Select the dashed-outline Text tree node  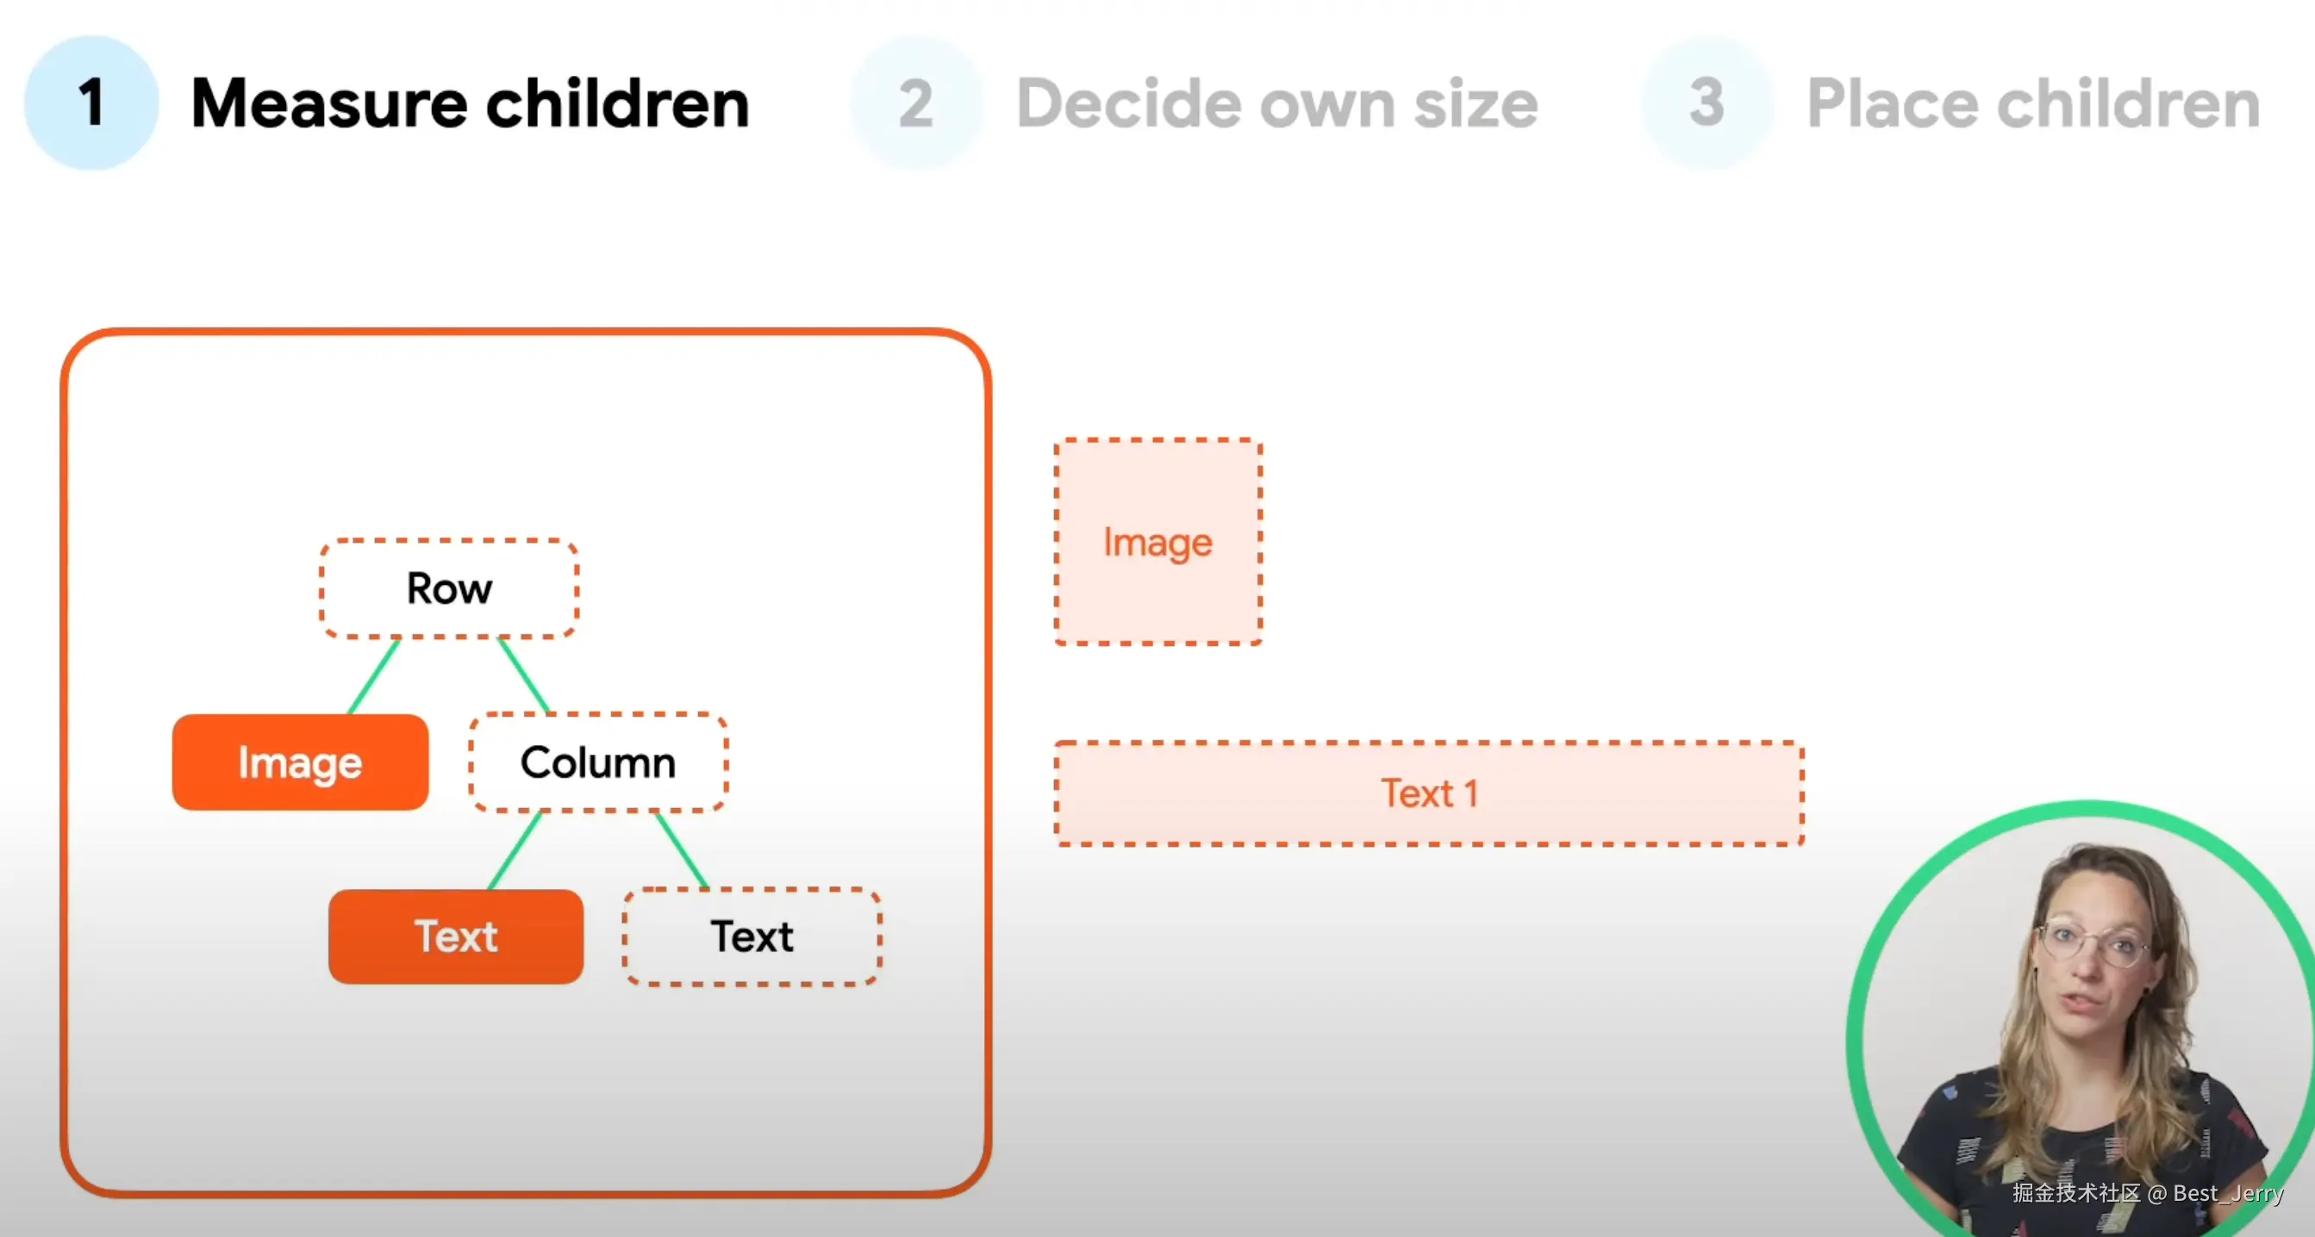pyautogui.click(x=752, y=937)
